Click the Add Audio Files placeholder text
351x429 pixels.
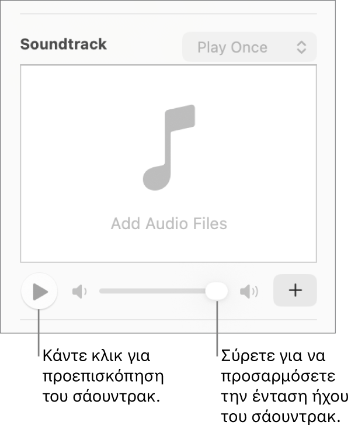point(169,223)
